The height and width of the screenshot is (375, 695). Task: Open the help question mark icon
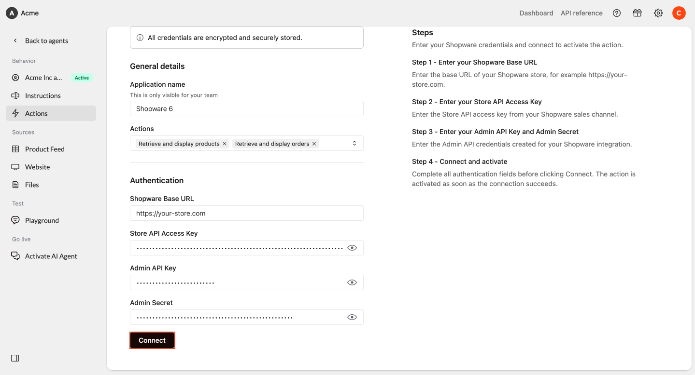click(x=616, y=13)
